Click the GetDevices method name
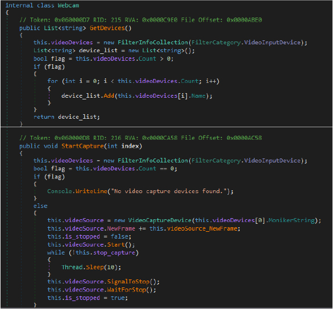Screen dimensions: 333x309 pos(107,28)
